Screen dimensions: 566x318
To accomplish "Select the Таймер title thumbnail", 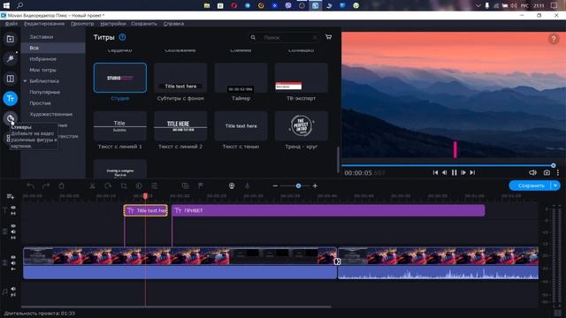I will pyautogui.click(x=241, y=78).
